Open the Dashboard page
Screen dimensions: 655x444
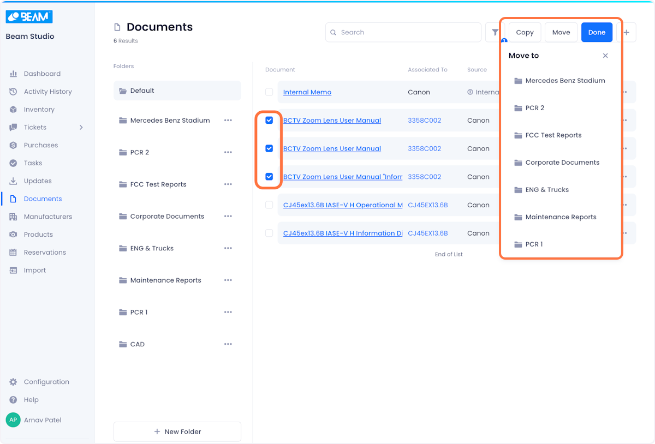[42, 74]
